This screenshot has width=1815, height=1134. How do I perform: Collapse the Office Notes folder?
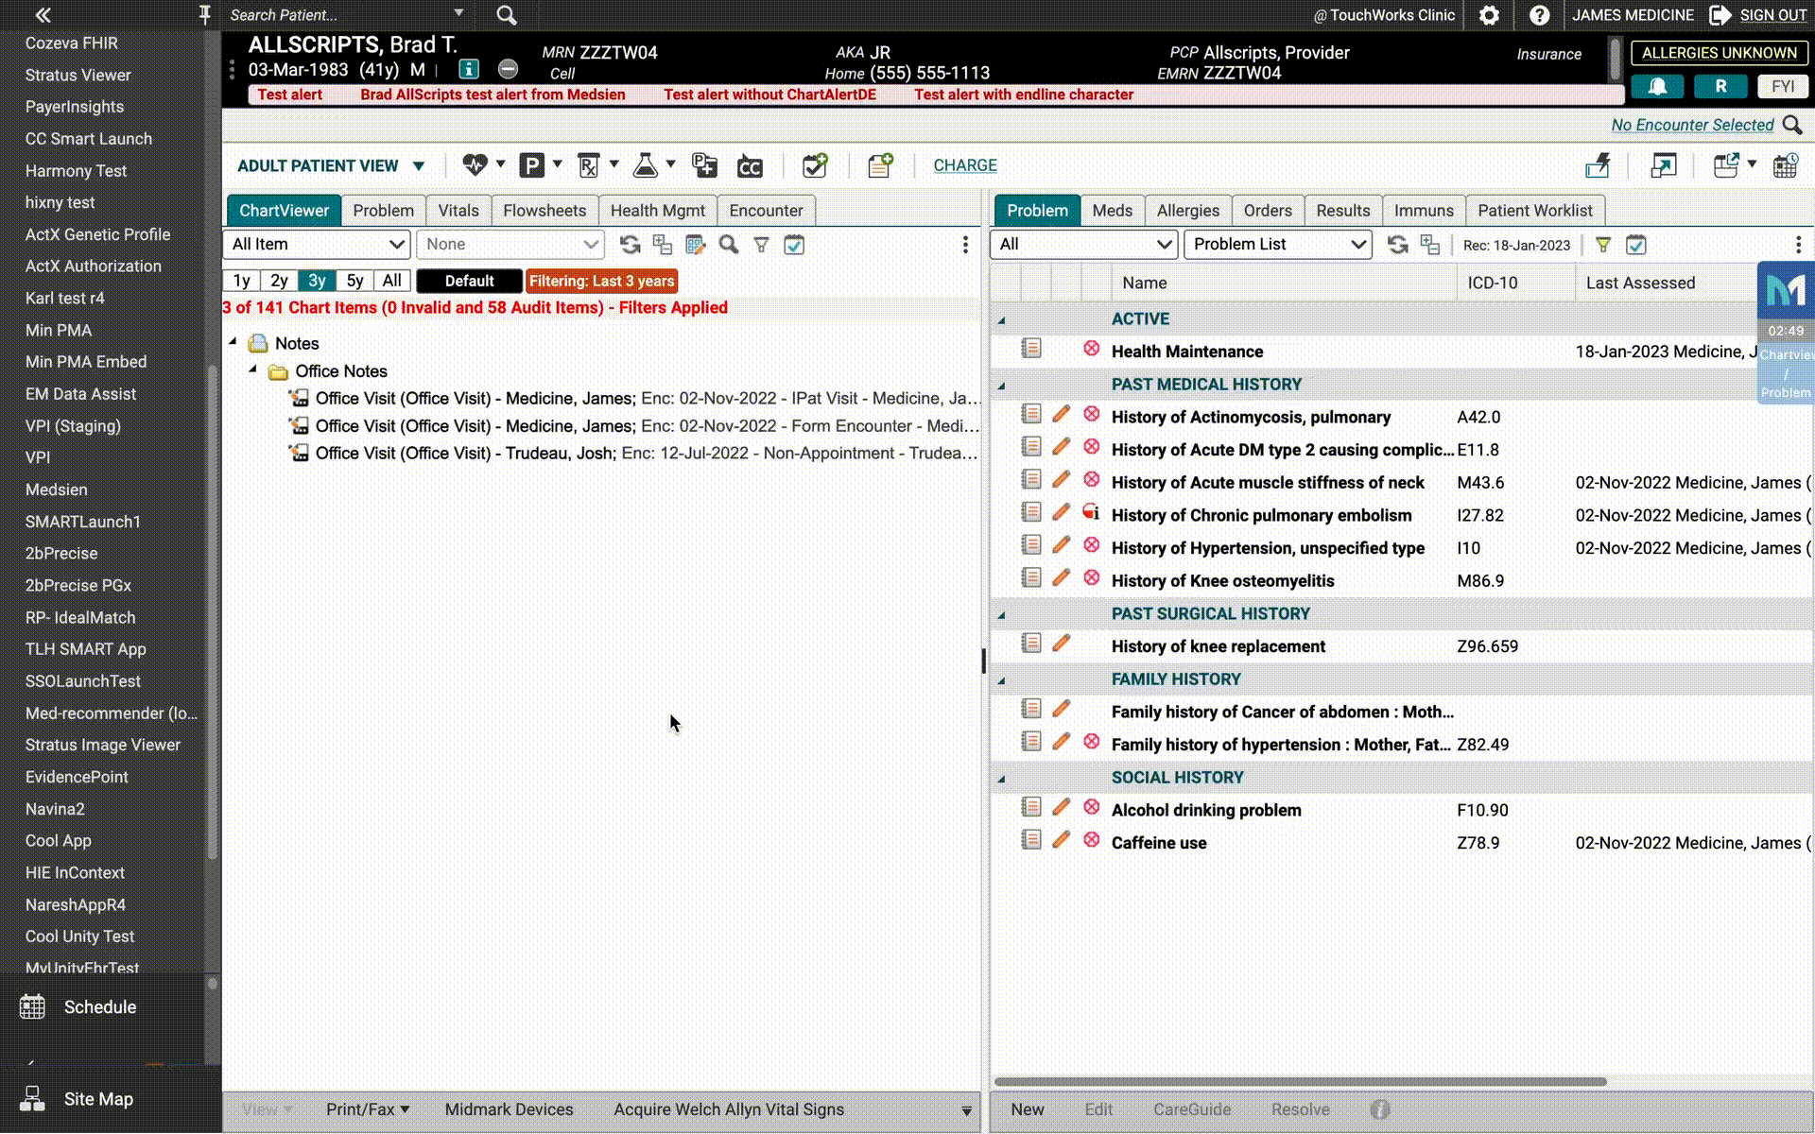(x=252, y=370)
